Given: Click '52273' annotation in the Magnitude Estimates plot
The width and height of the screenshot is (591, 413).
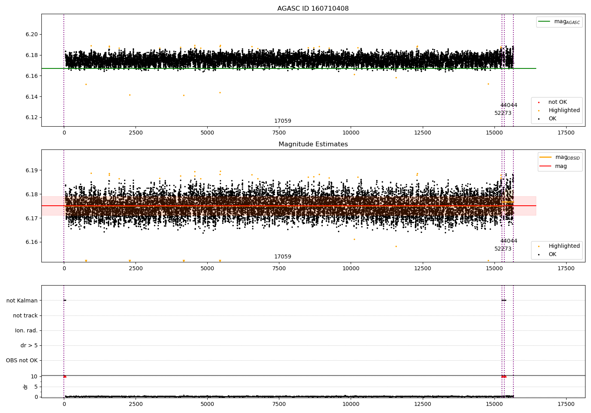Looking at the screenshot, I should (x=503, y=249).
